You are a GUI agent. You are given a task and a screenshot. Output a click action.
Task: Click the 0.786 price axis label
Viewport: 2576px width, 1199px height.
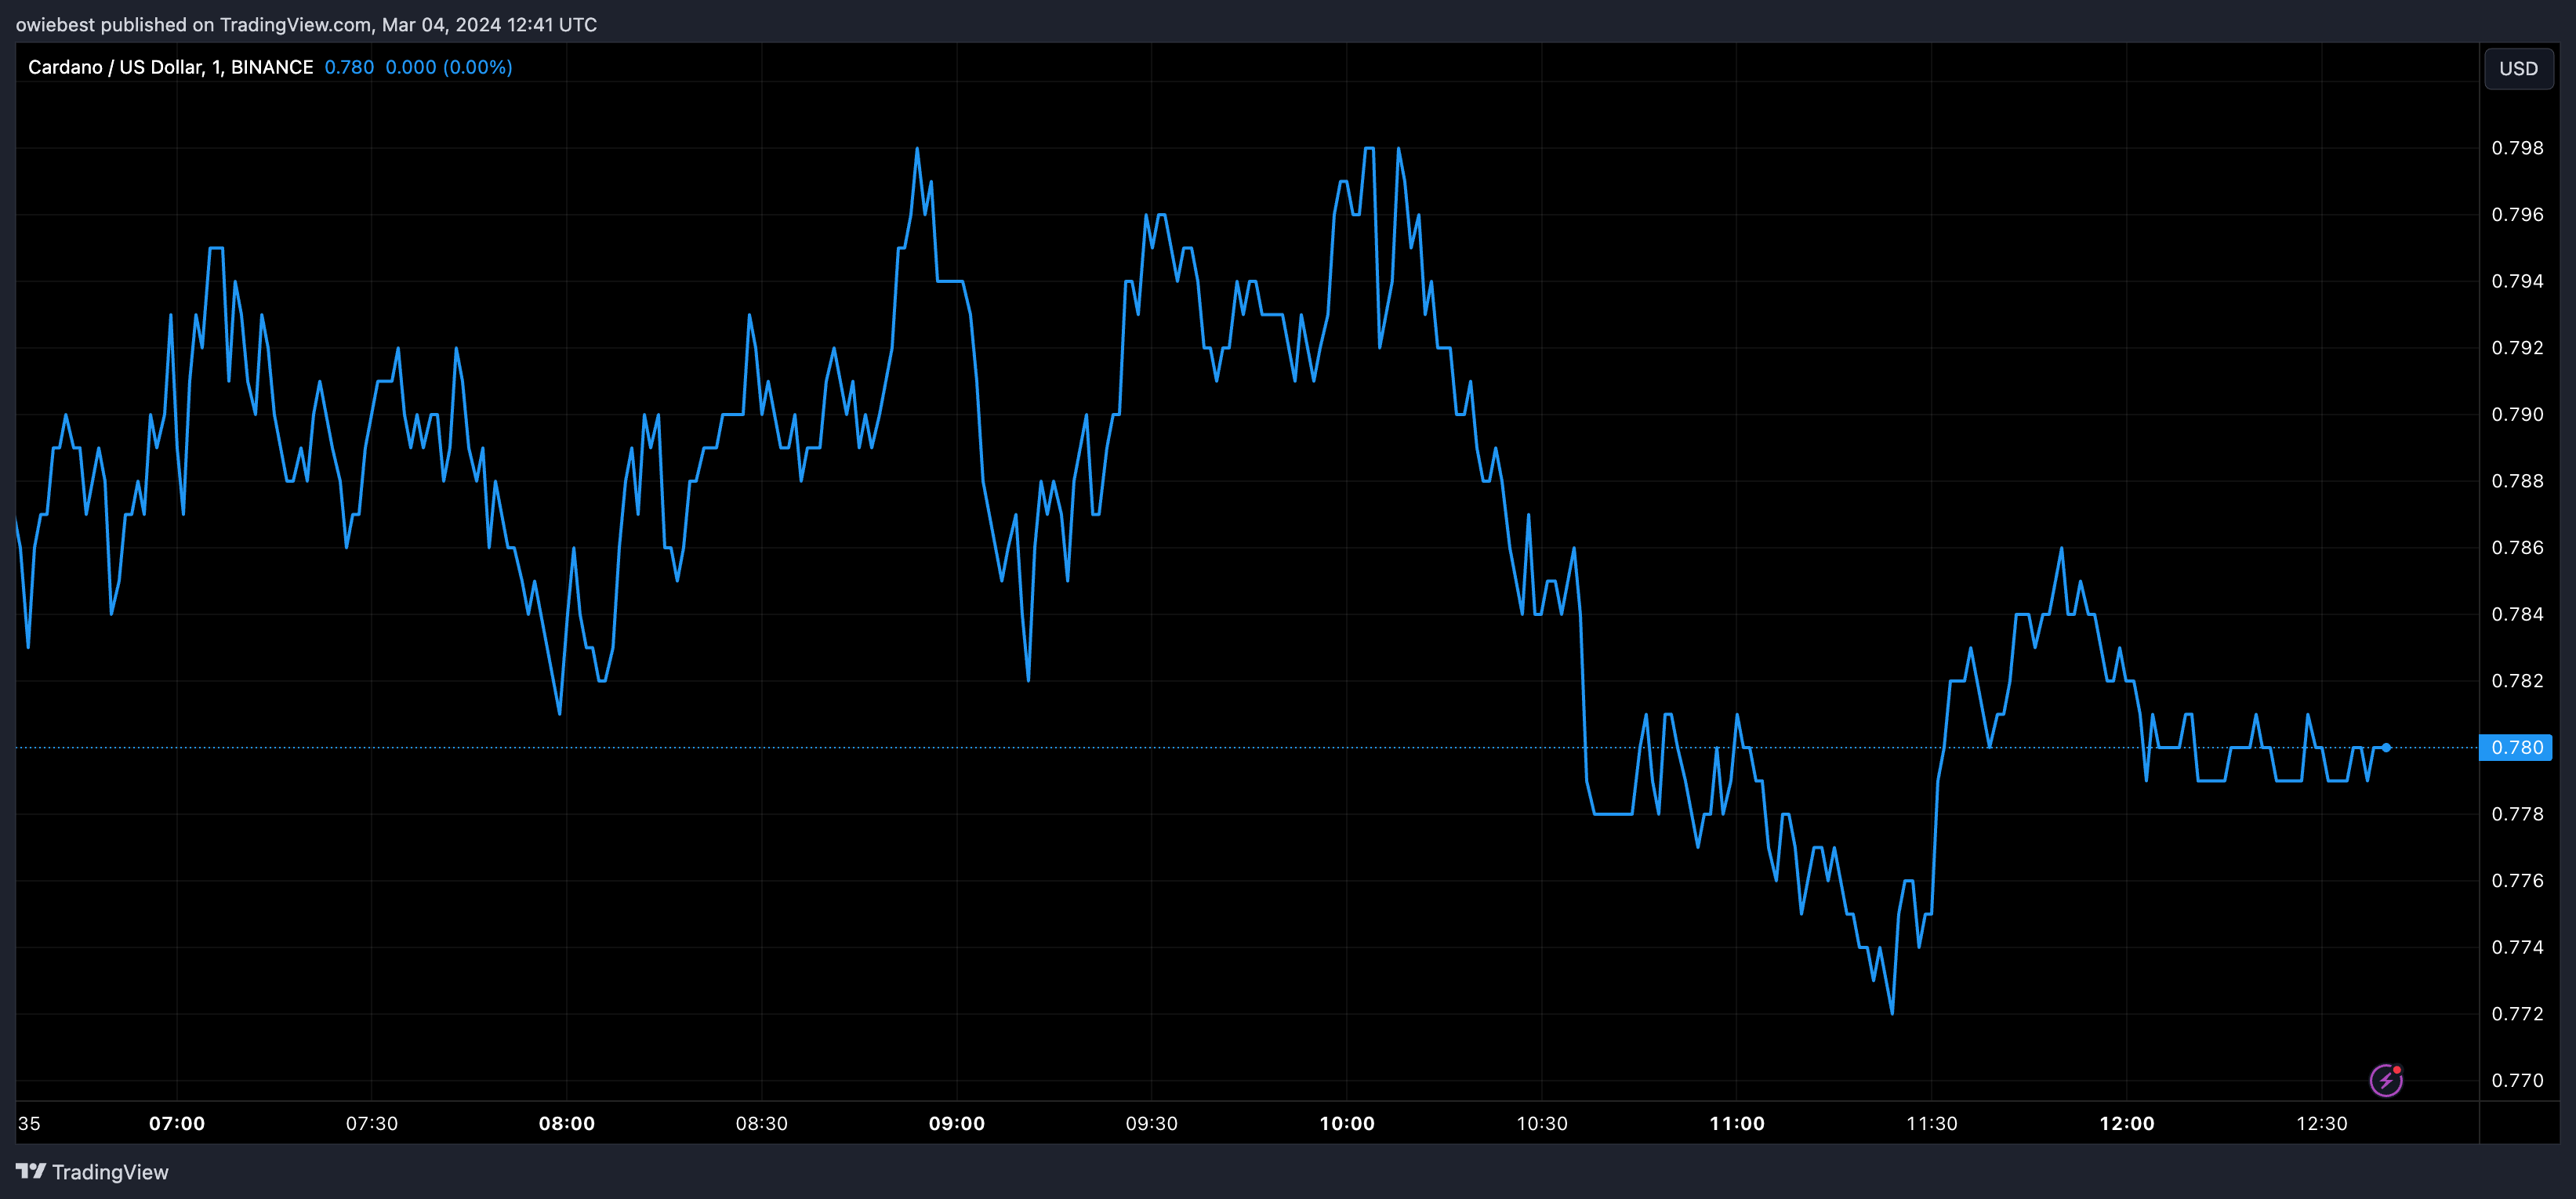[x=2517, y=547]
